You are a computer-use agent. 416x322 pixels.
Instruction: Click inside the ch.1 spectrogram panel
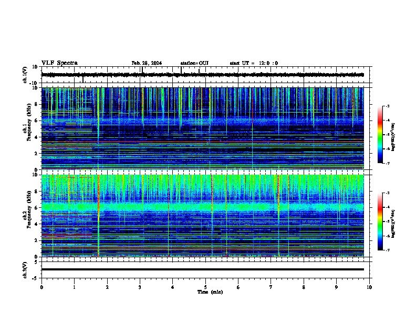tap(202, 128)
